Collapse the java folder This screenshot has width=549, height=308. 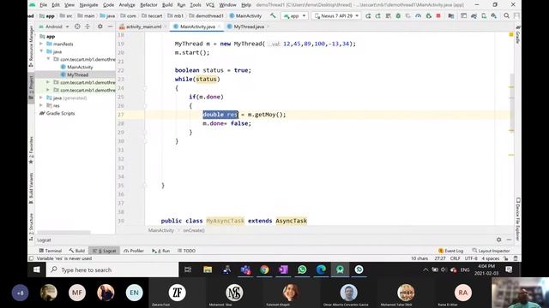41,51
